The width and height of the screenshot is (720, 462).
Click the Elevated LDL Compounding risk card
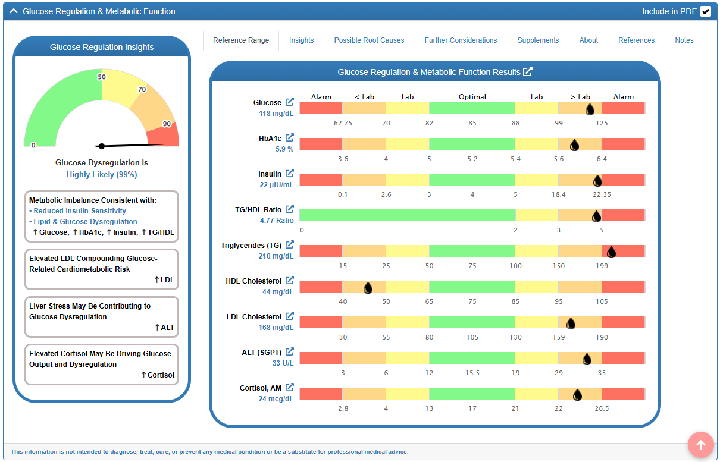(x=102, y=271)
